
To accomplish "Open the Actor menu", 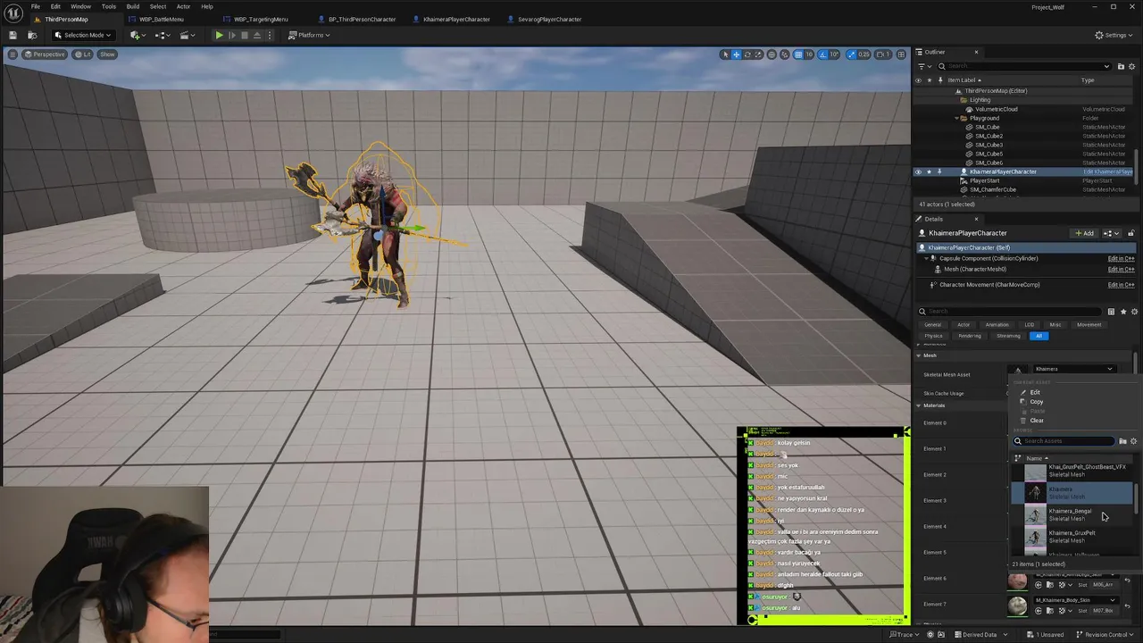I will click(x=183, y=6).
